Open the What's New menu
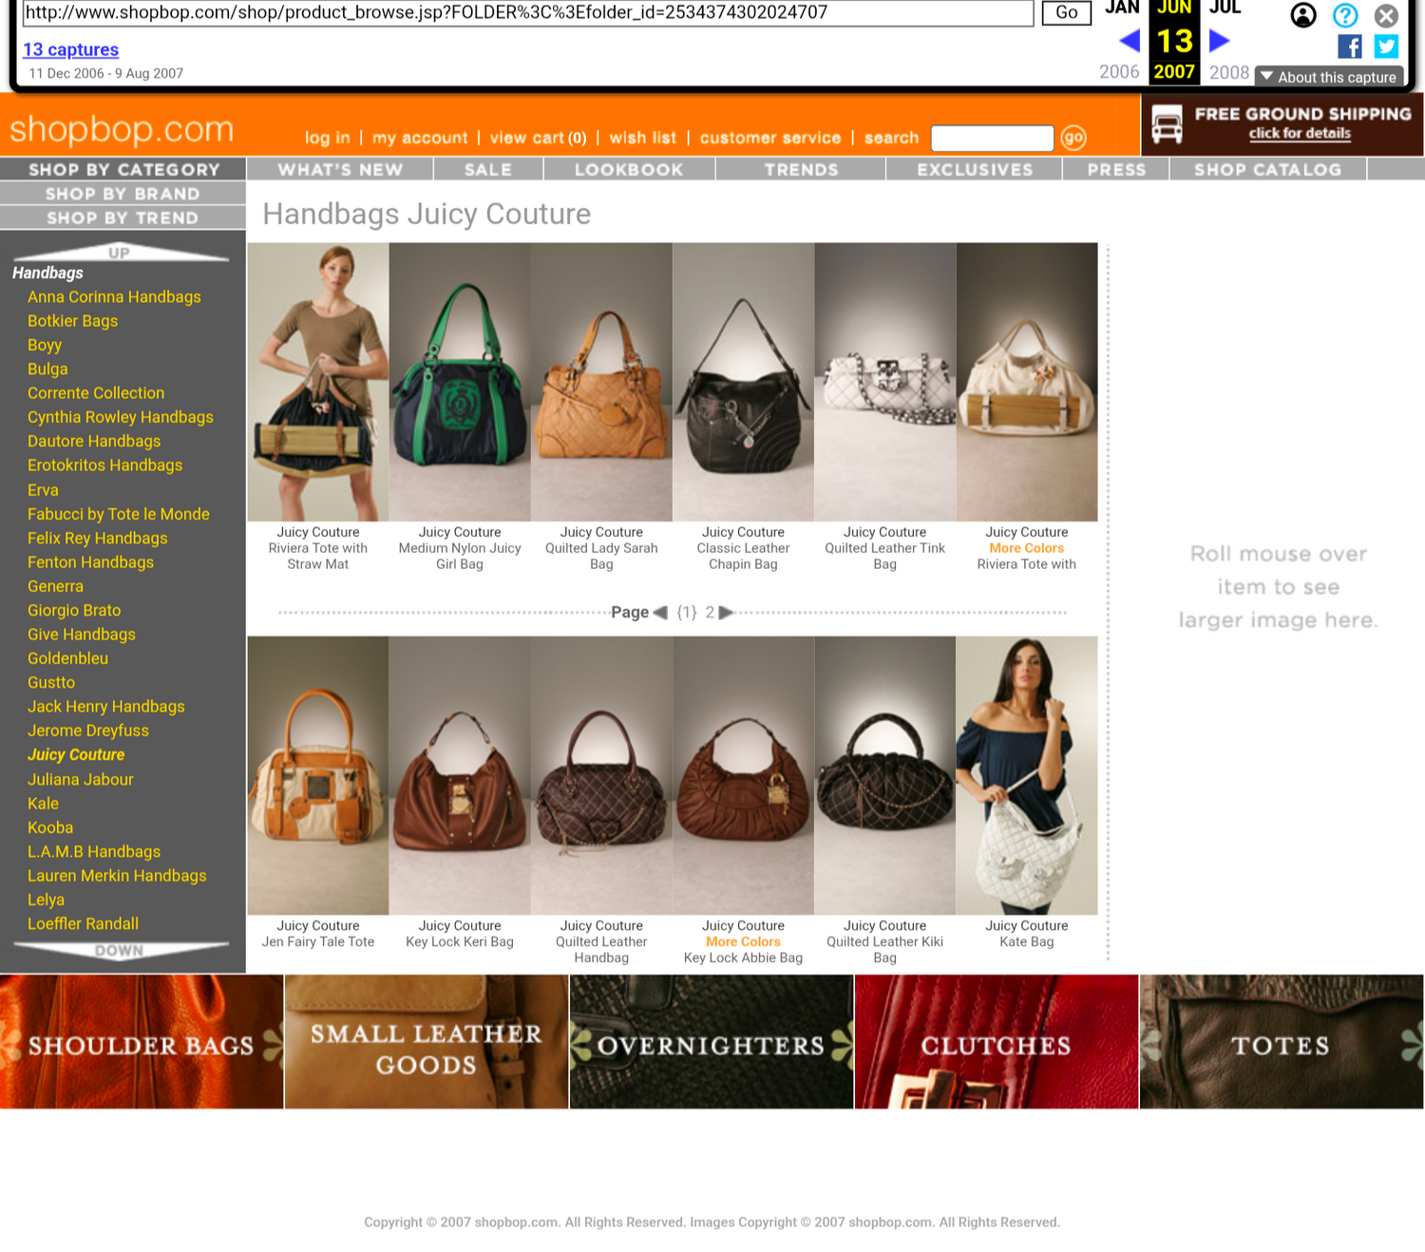1425x1252 pixels. click(x=340, y=169)
